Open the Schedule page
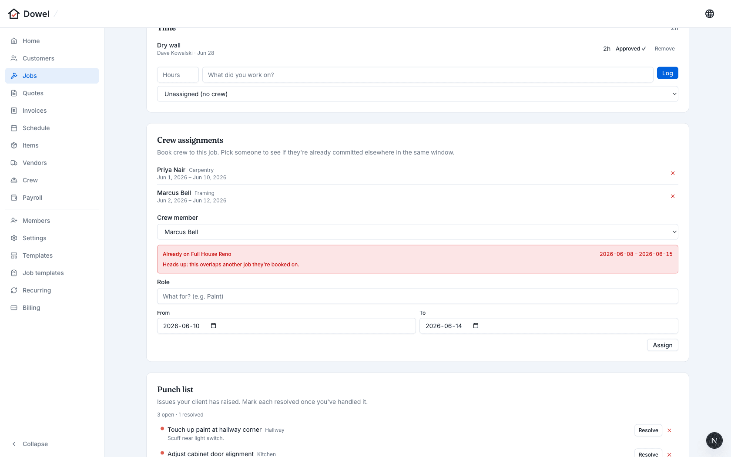 (x=52, y=128)
